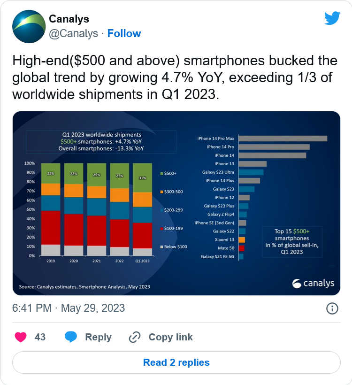Click the Copy link label
This screenshot has height=385, width=352.
(170, 337)
